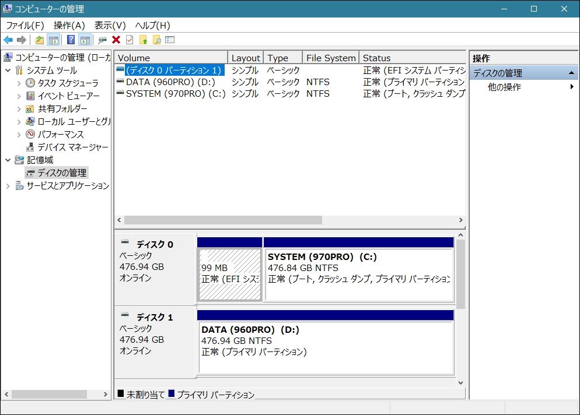
Task: Select Event Viewer (イベント ビューアー) node
Action: pos(68,96)
